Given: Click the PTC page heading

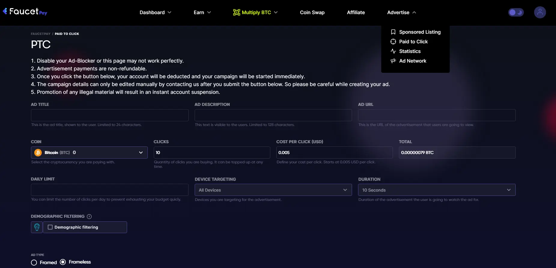Looking at the screenshot, I should (41, 45).
